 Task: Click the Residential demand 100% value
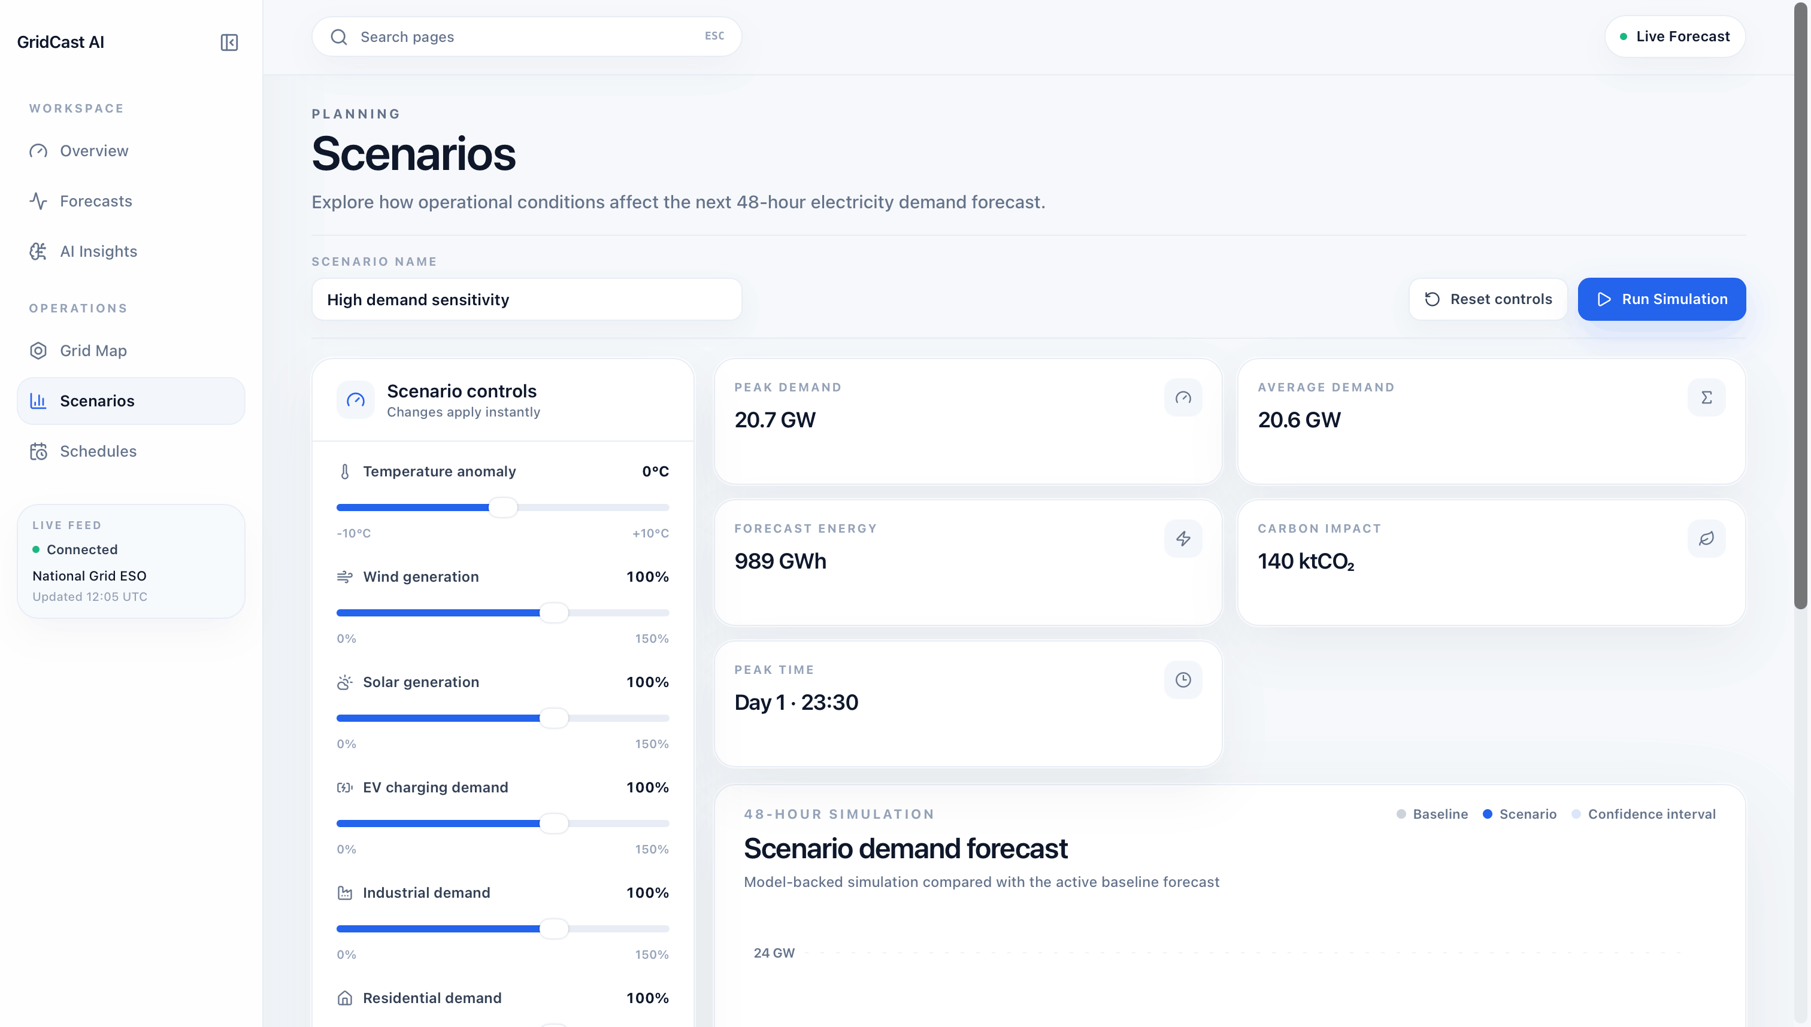pos(647,998)
